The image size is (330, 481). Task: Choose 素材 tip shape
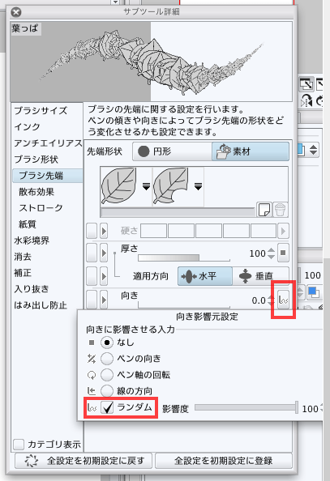[251, 151]
